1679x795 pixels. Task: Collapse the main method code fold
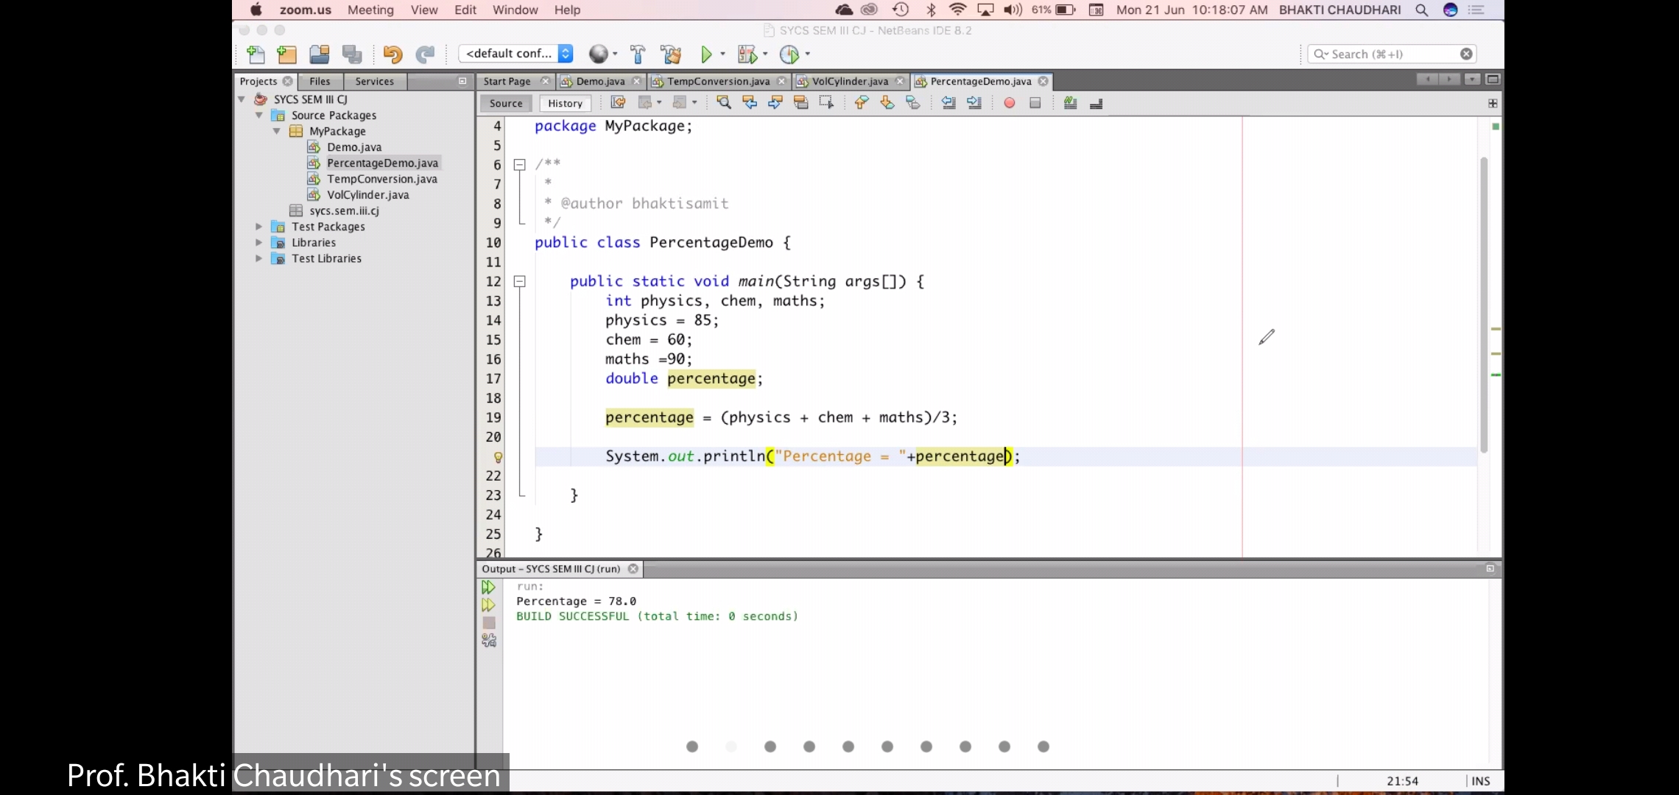[519, 281]
